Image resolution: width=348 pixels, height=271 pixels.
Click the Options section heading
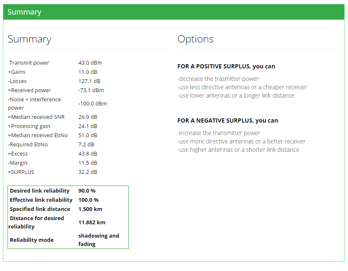tap(195, 39)
